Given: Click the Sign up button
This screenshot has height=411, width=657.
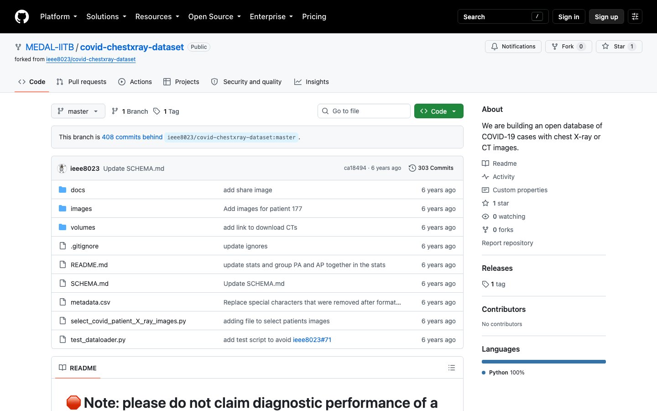Looking at the screenshot, I should [606, 16].
